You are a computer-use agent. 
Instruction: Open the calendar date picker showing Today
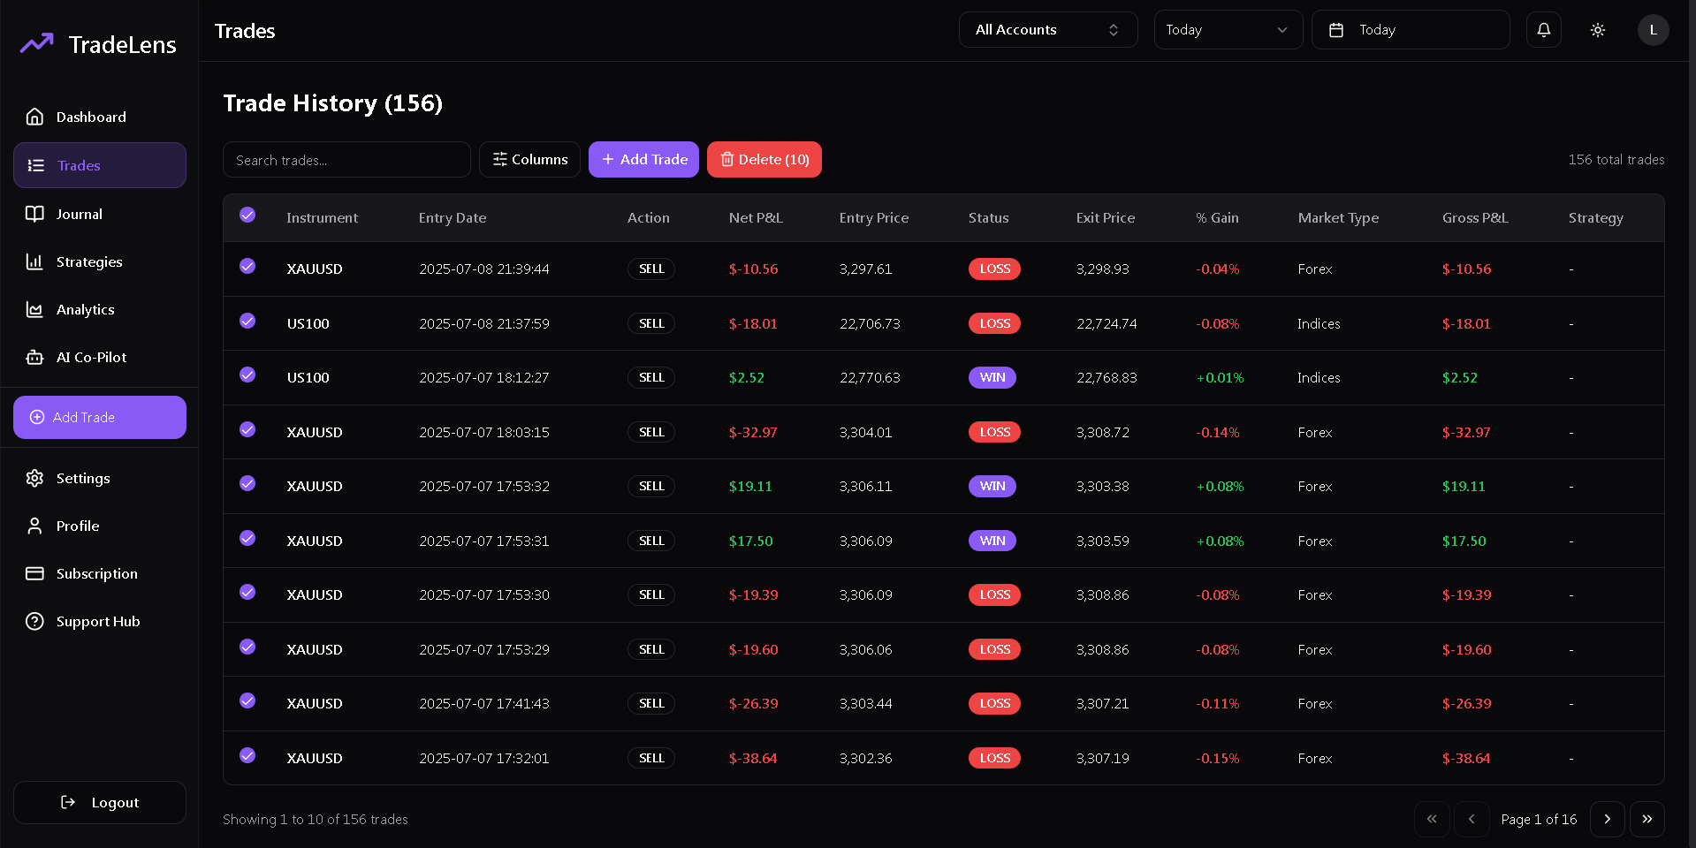pos(1410,30)
